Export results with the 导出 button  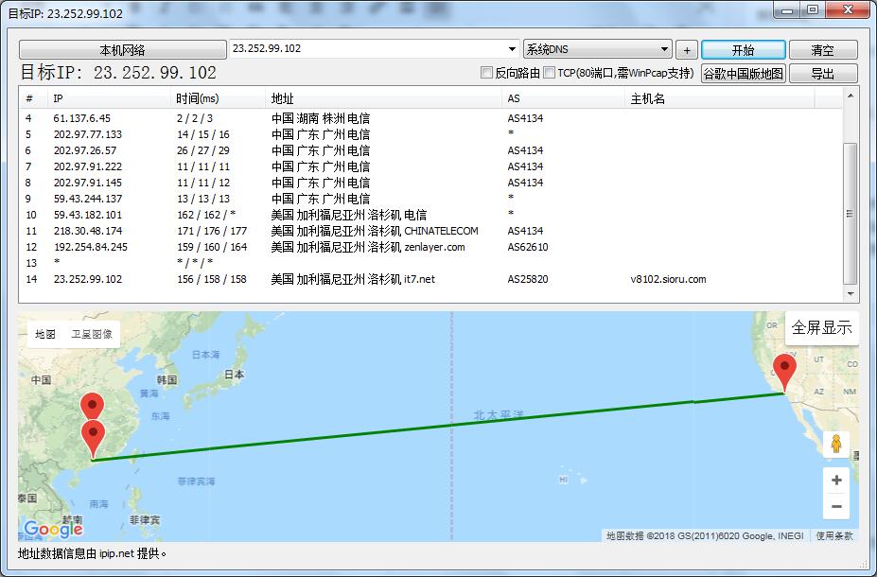tap(822, 74)
